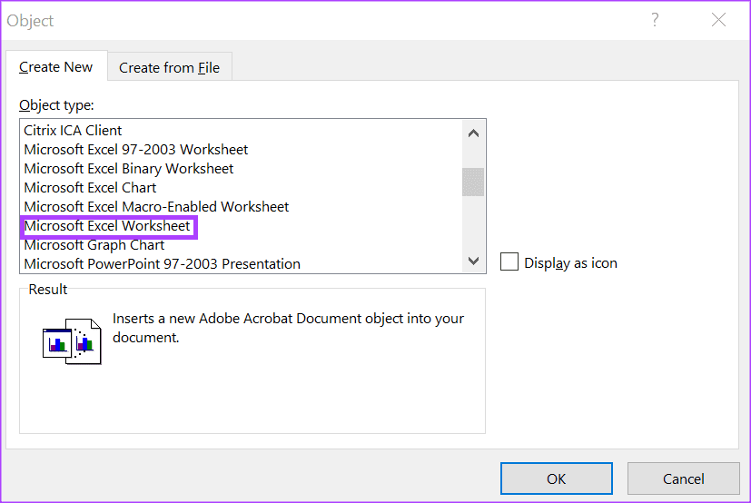Select Citrix ICA Client in the list

pos(242,131)
